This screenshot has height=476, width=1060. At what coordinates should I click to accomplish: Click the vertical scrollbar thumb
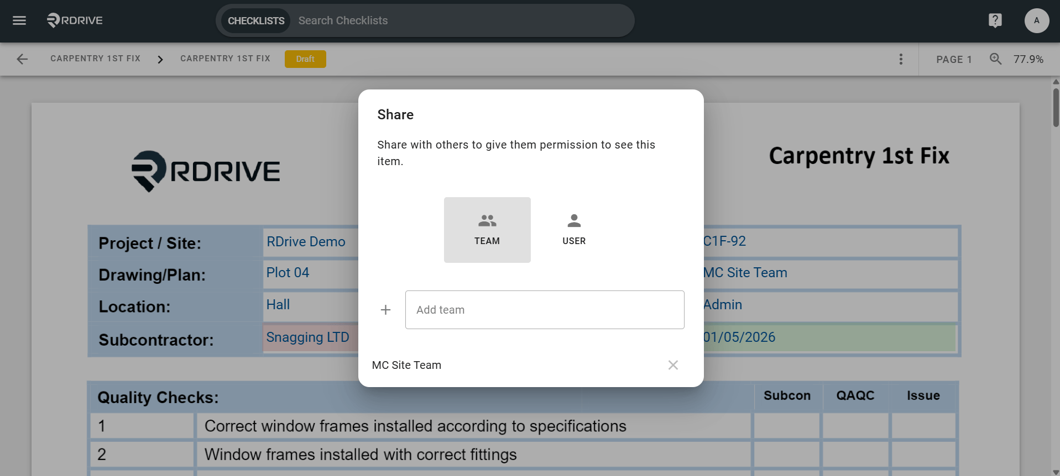[x=1056, y=108]
